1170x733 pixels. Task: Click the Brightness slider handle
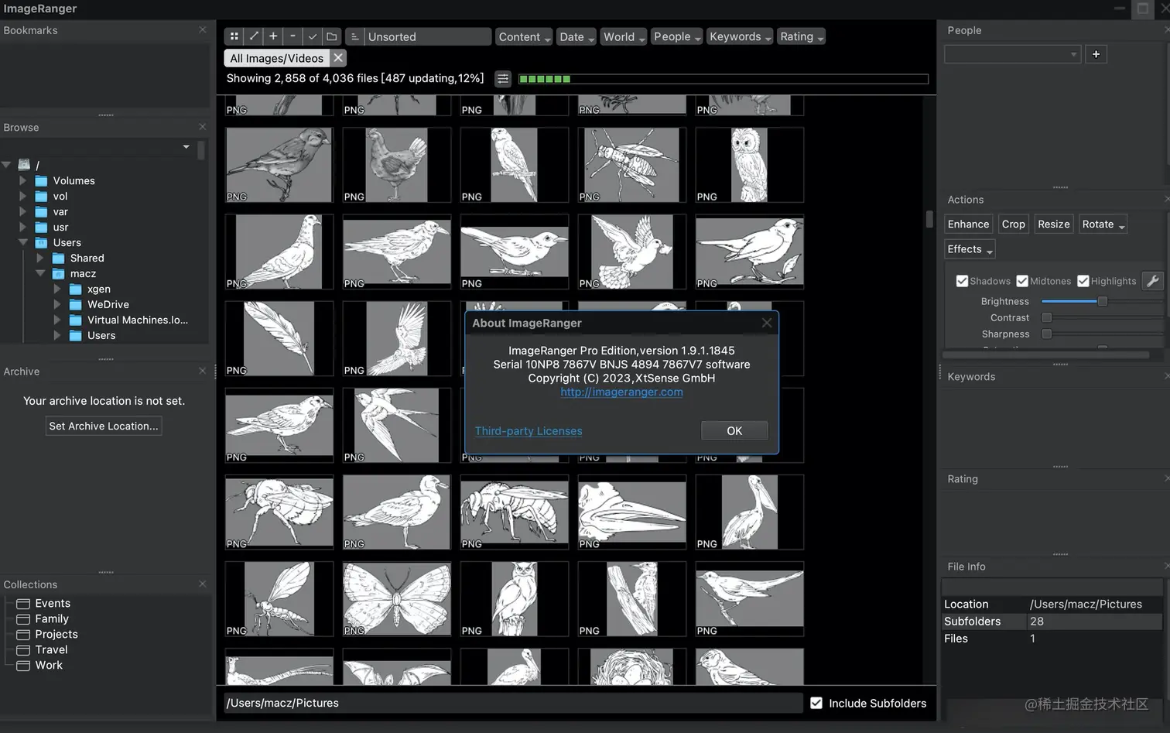(1102, 301)
